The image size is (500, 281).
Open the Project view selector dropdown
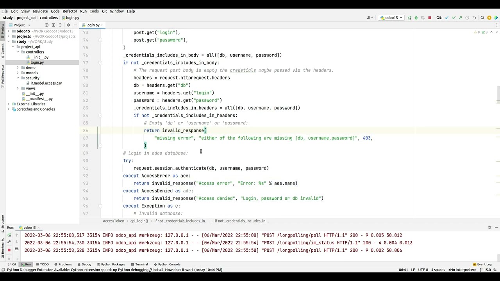pyautogui.click(x=22, y=25)
